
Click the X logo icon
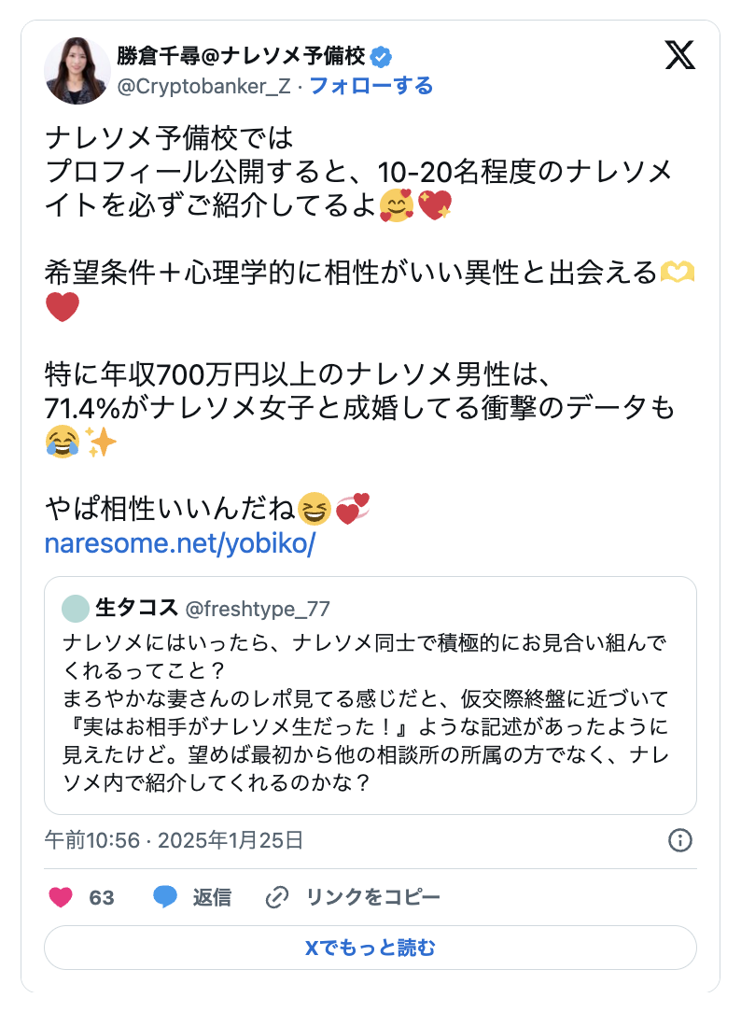[680, 56]
